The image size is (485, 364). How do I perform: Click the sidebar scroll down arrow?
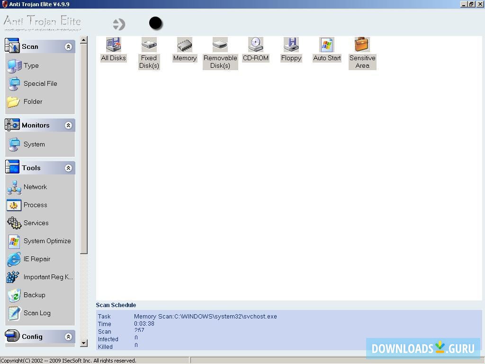83,343
